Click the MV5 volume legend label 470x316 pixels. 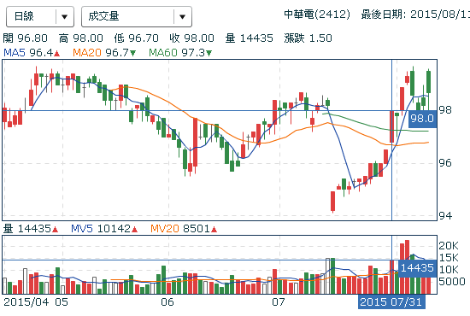pyautogui.click(x=82, y=229)
